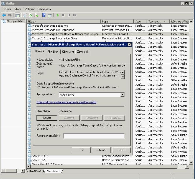The width and height of the screenshot is (195, 179).
Task: Click the Služby window minimize button
Action: tap(182, 3)
